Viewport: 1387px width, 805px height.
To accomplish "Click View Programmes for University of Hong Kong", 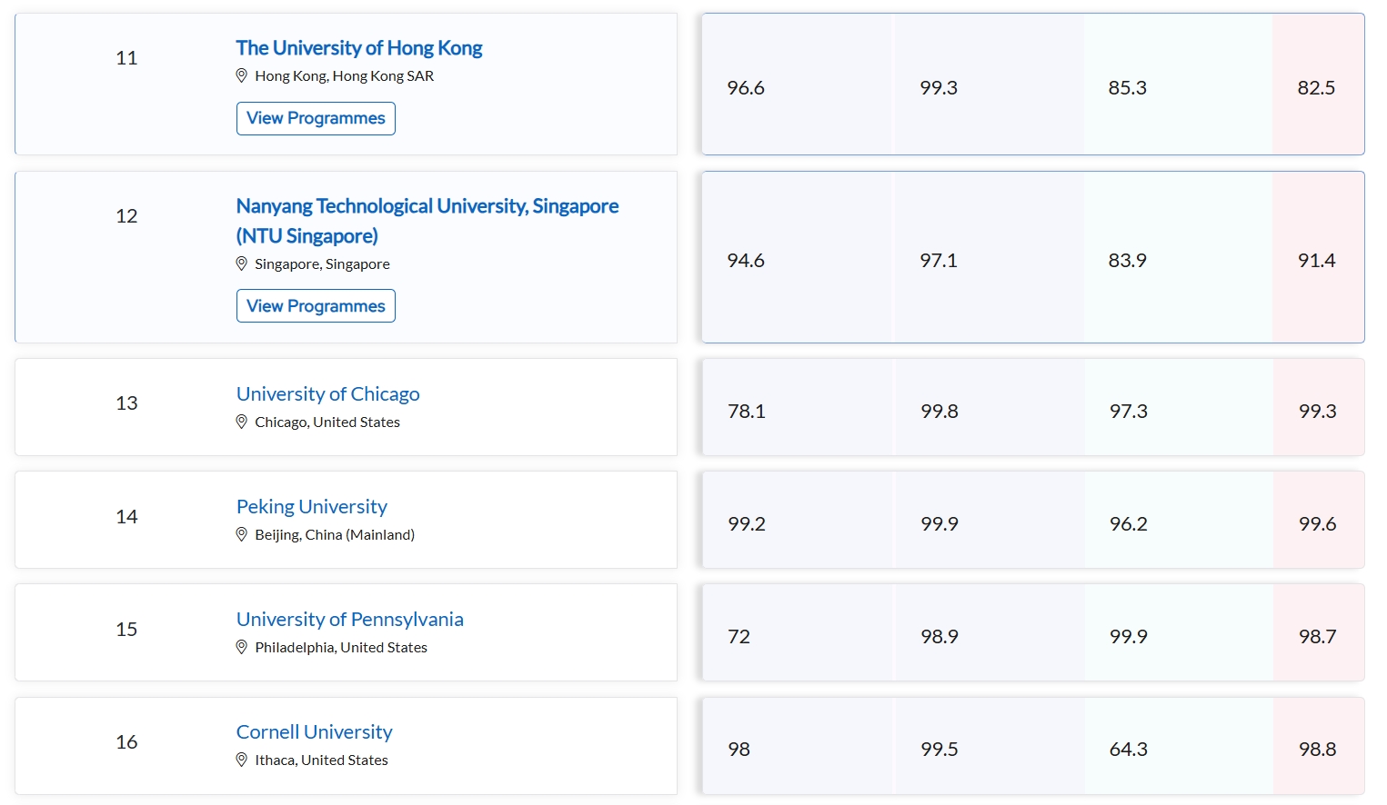I will pos(316,118).
